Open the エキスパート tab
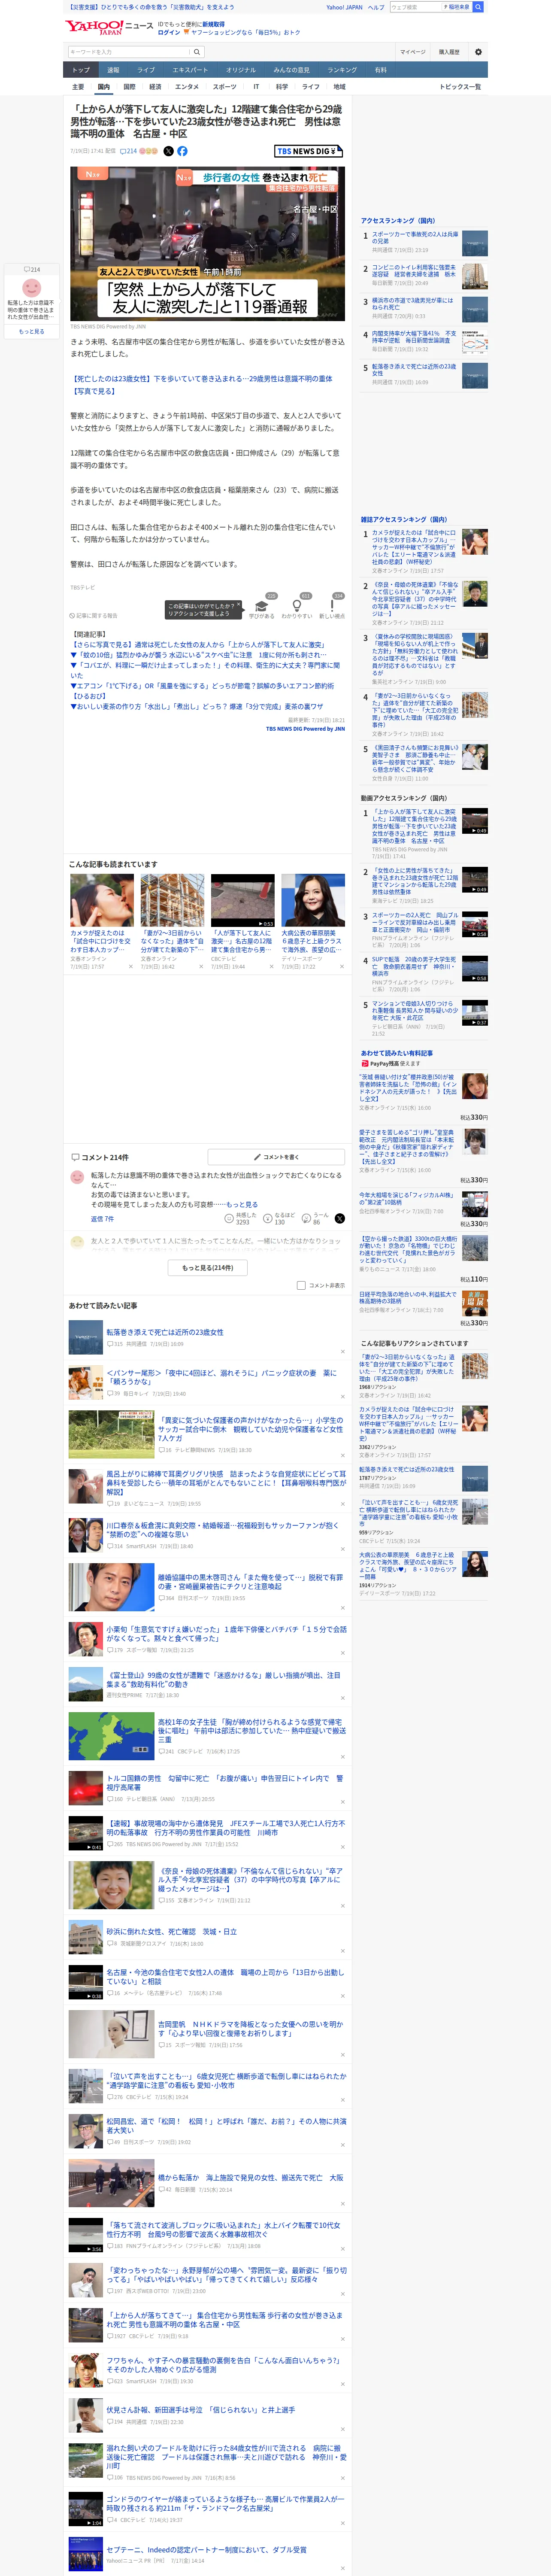 (190, 70)
